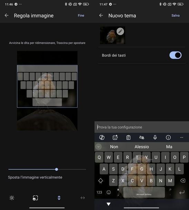Viewport: 189px width, 210px height.
Task: Tap the punctuation key beside spacebar
Action: [x=170, y=192]
